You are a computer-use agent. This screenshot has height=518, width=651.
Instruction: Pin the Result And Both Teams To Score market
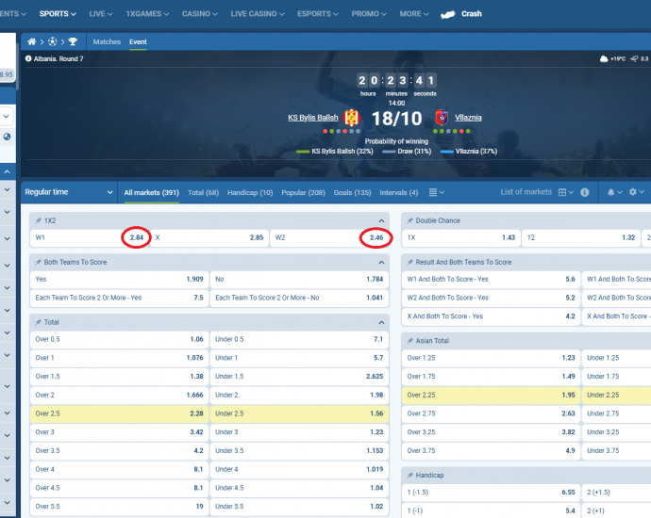coord(409,262)
